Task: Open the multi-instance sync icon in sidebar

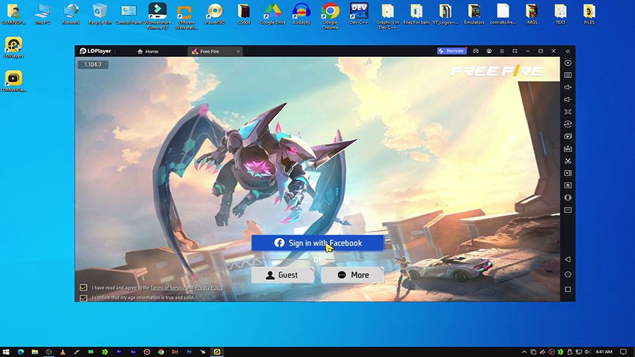Action: [x=568, y=136]
